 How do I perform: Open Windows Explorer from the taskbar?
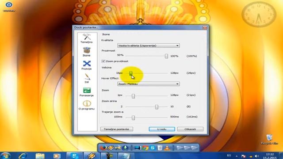coord(40,156)
